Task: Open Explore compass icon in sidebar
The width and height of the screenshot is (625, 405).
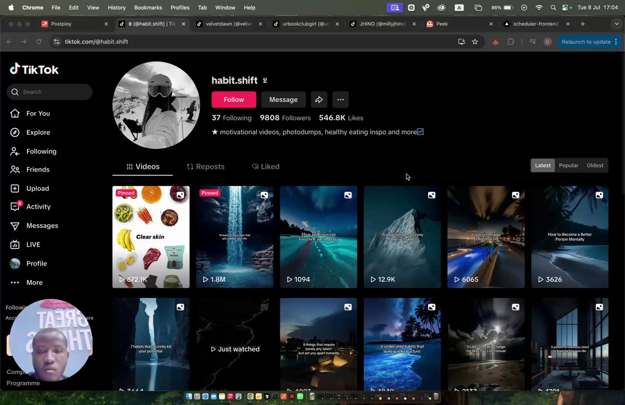Action: pos(15,133)
